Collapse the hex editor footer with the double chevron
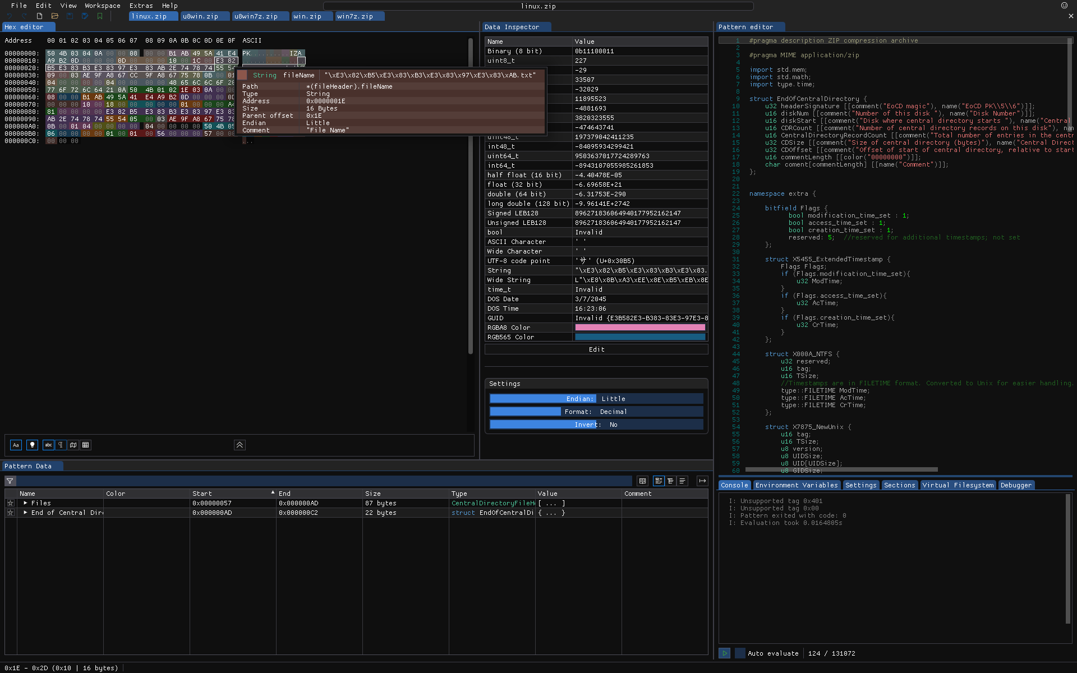Image resolution: width=1077 pixels, height=673 pixels. tap(240, 445)
